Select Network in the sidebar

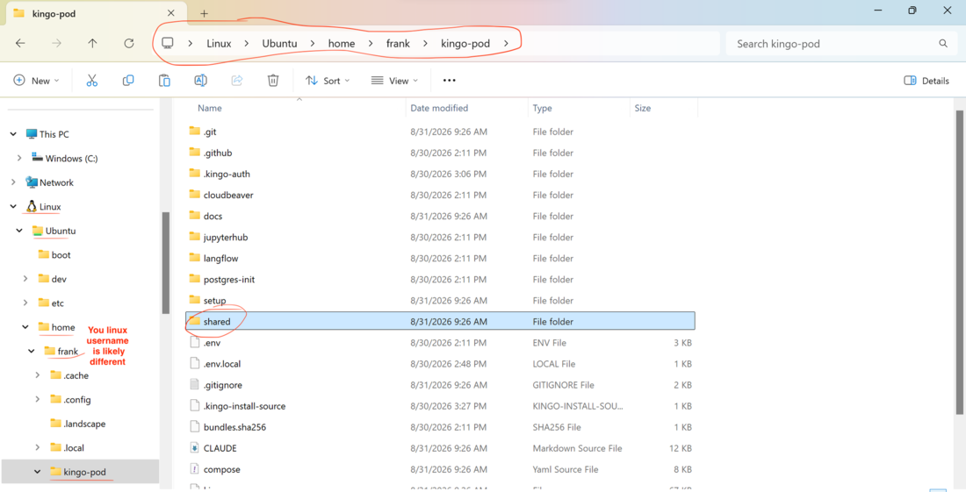tap(49, 182)
